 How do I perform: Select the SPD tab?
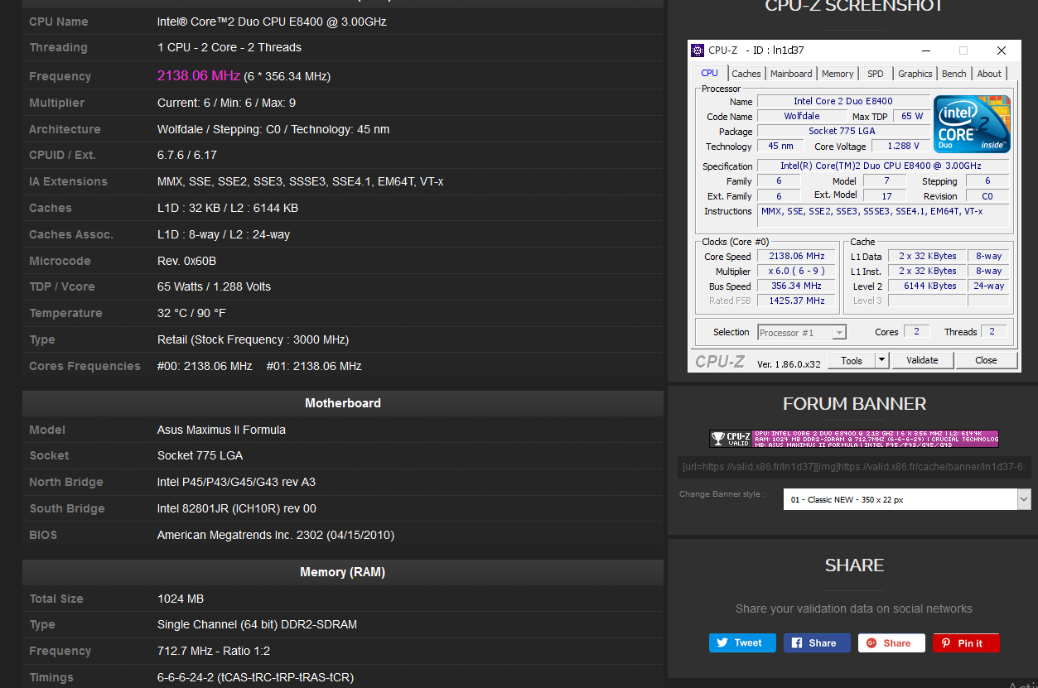click(875, 74)
